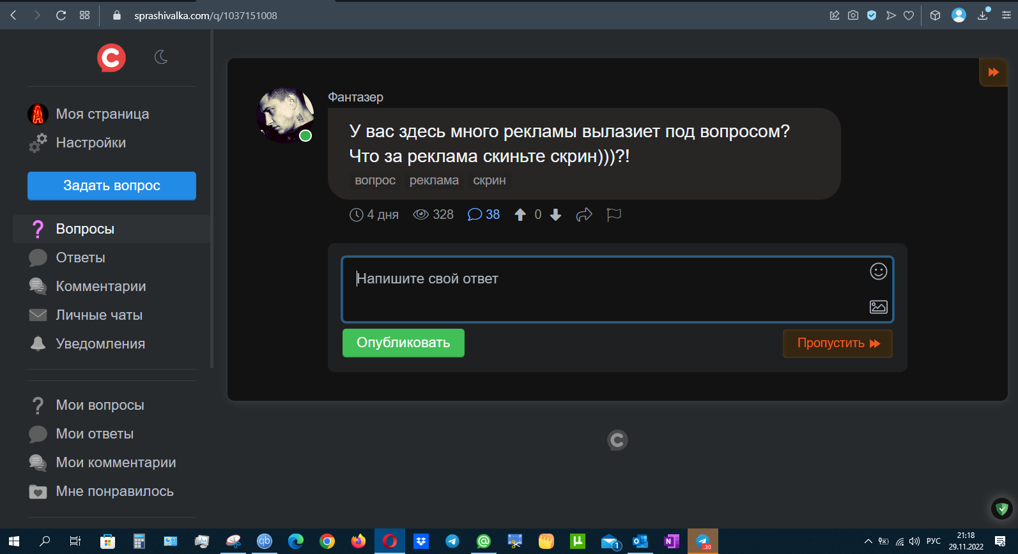Skip the question with Пропустить
1018x554 pixels.
pyautogui.click(x=838, y=343)
